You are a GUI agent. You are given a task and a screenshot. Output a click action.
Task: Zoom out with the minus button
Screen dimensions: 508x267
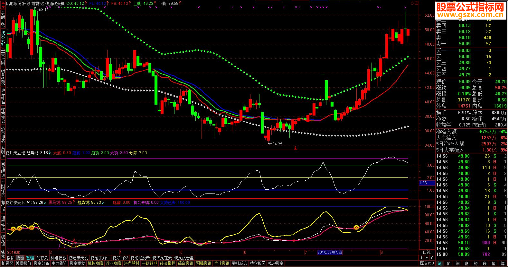(x=427, y=258)
